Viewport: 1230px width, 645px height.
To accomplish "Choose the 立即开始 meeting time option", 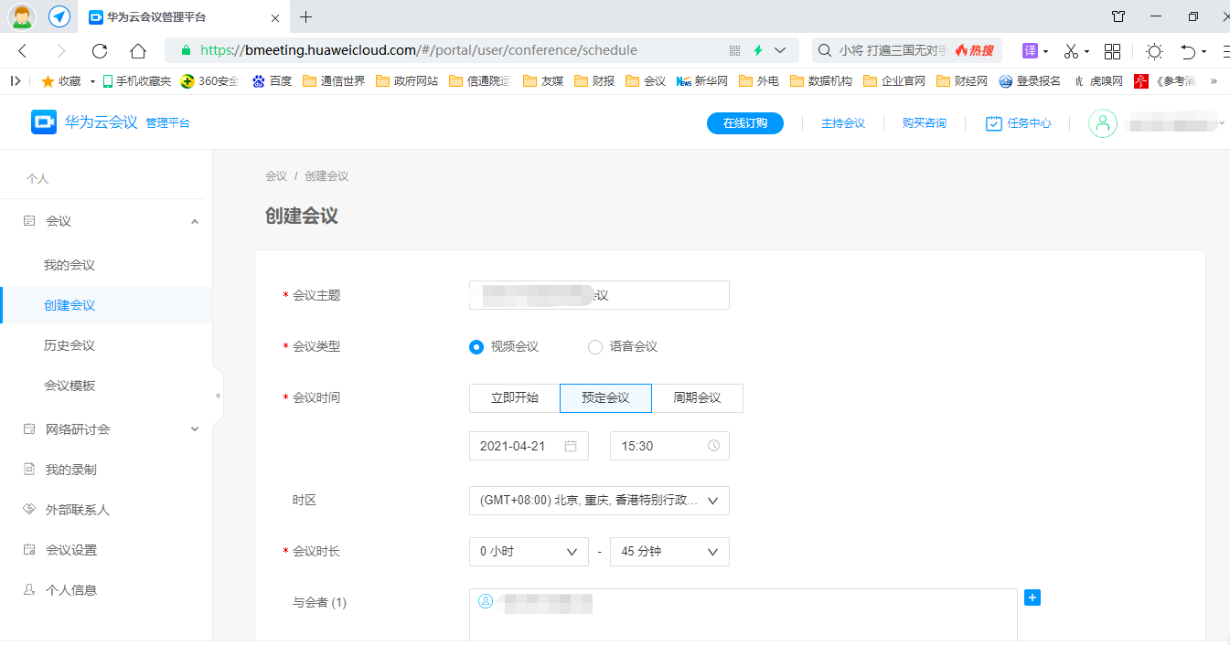I will [x=514, y=398].
